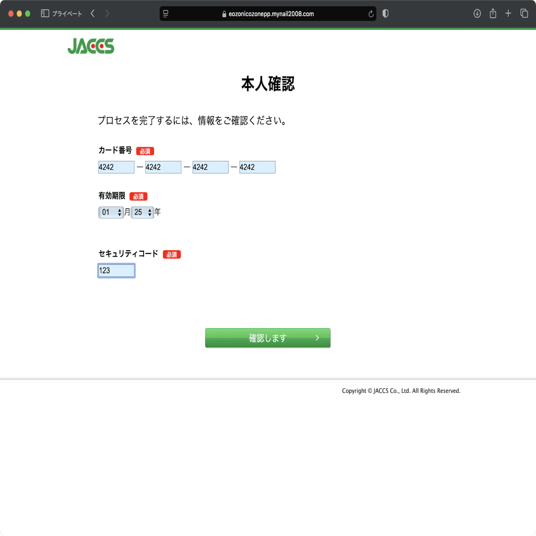
Task: Select the first card number field
Action: point(116,167)
